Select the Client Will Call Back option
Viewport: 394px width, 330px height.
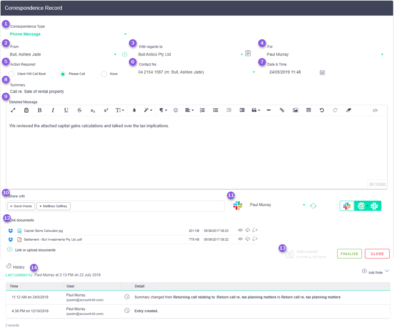(x=11, y=73)
